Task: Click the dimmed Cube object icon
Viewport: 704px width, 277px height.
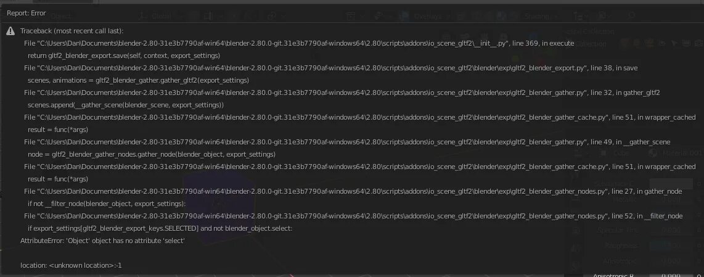Action: click(604, 153)
